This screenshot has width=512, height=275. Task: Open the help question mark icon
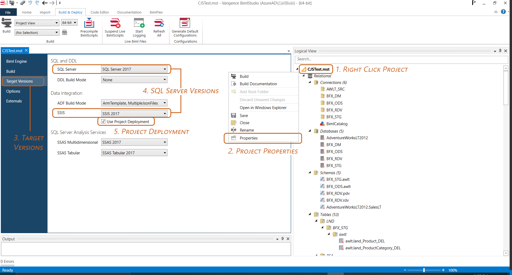coord(503,12)
